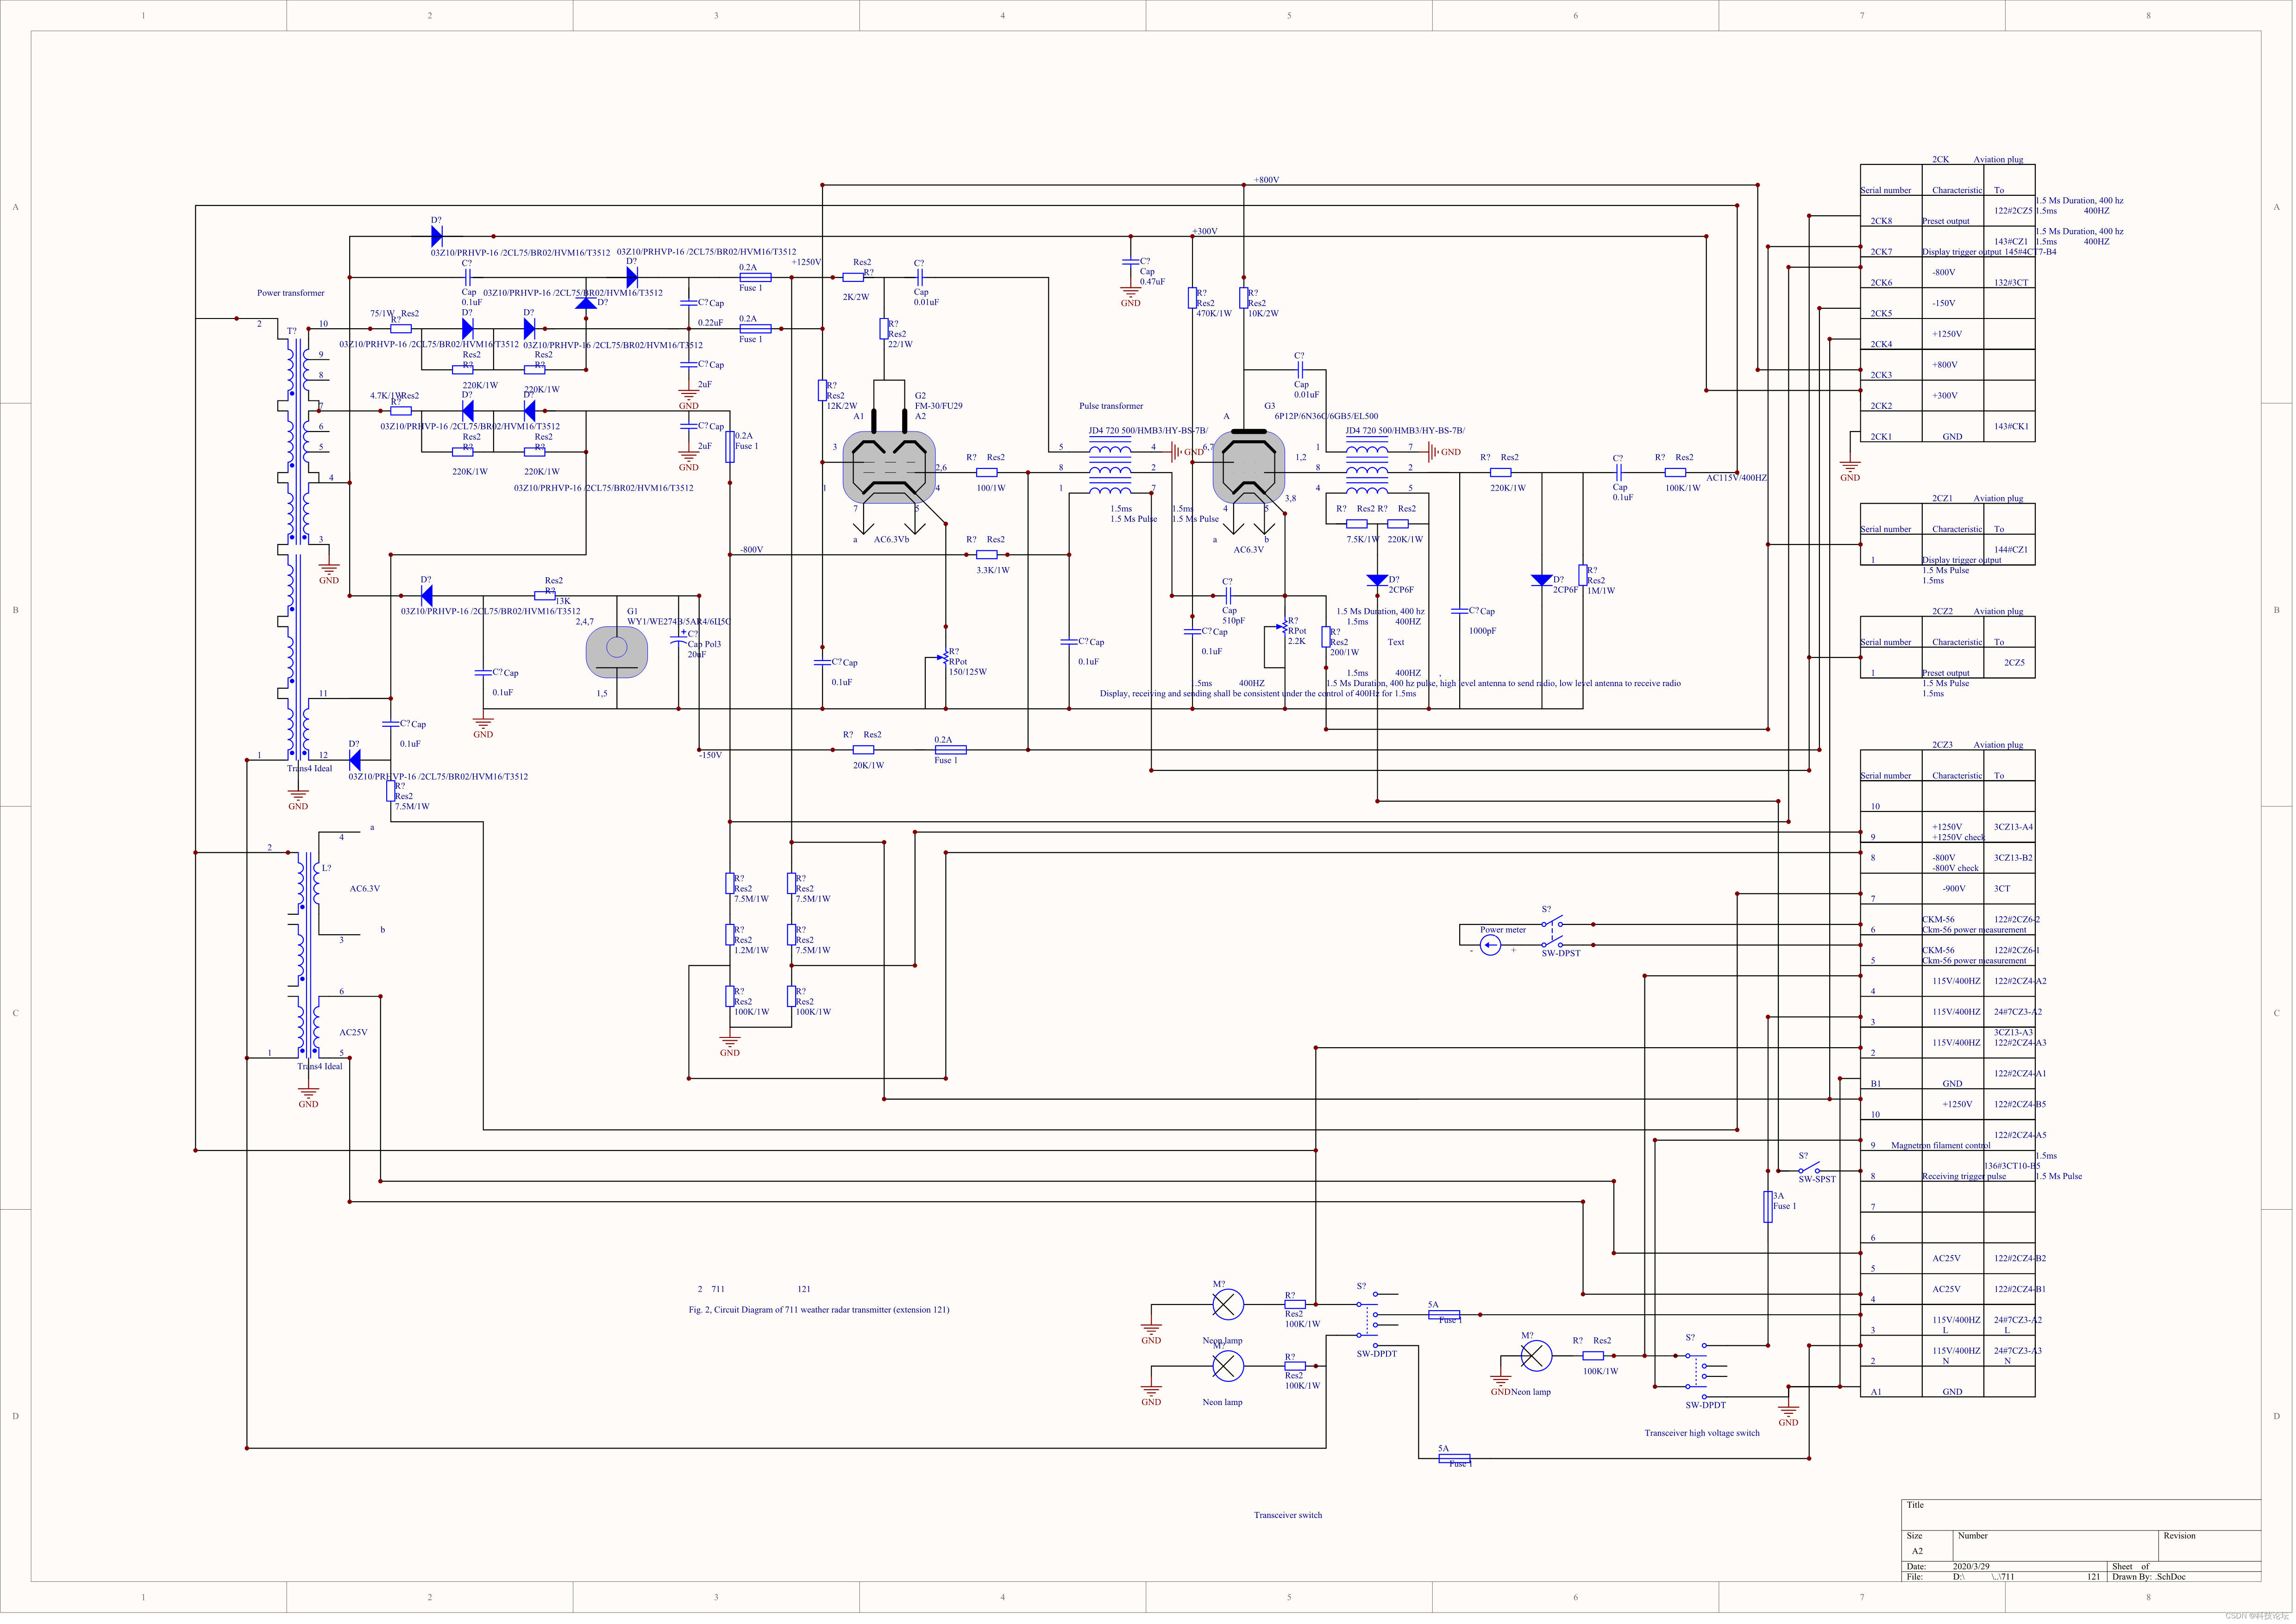
Task: Click the G1 WY1 regulator tube symbol
Action: tap(616, 651)
